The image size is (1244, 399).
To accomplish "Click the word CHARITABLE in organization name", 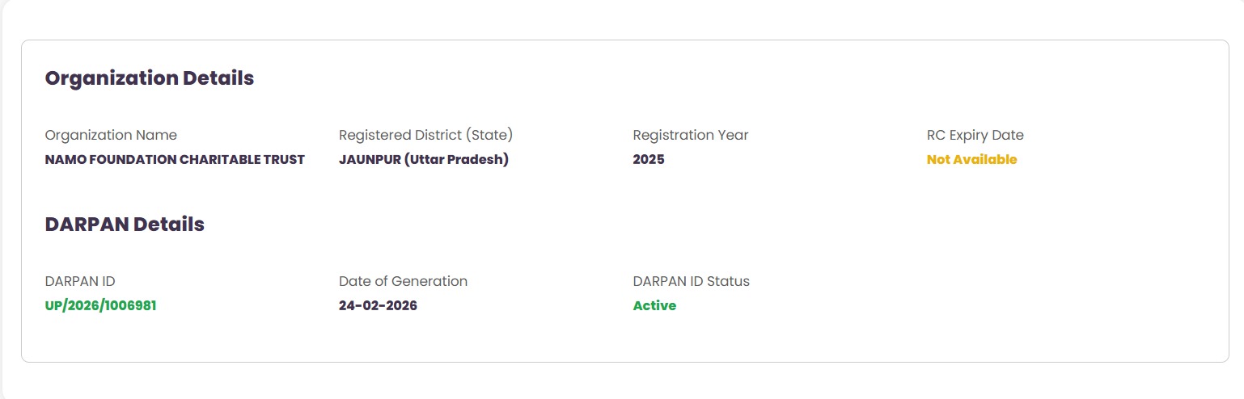I will pyautogui.click(x=214, y=160).
